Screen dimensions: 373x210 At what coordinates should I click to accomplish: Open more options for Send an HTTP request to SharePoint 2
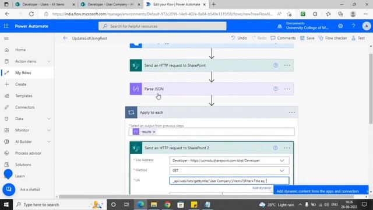pyautogui.click(x=287, y=148)
